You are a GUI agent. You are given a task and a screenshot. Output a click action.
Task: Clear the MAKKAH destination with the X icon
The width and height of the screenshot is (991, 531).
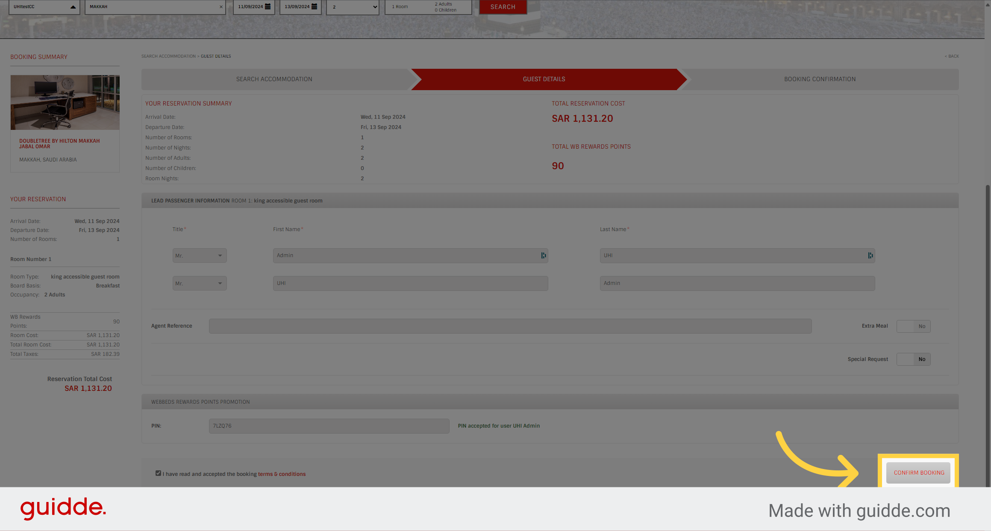tap(221, 6)
